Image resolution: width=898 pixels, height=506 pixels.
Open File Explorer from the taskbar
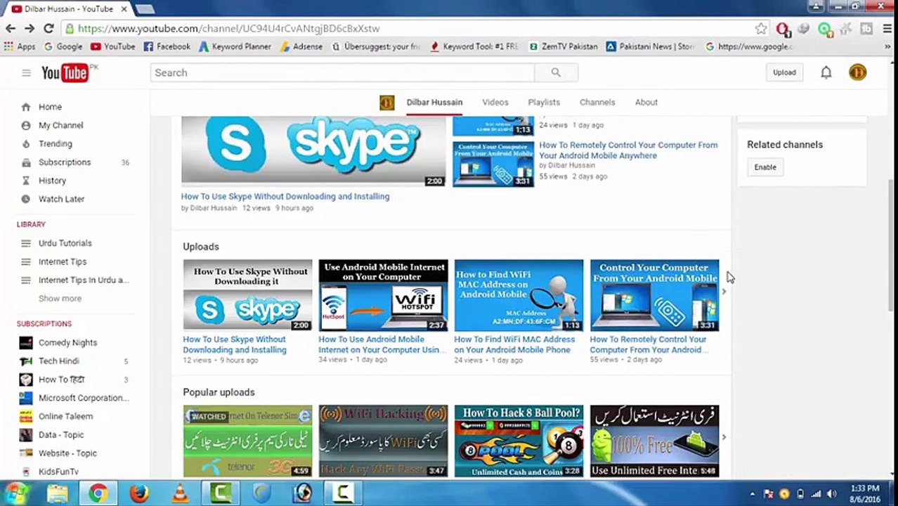57,493
